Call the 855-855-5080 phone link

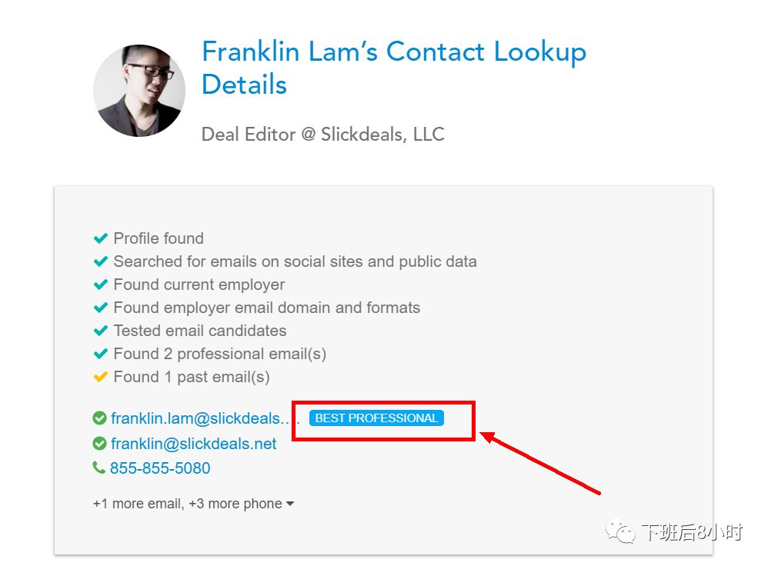tap(159, 468)
